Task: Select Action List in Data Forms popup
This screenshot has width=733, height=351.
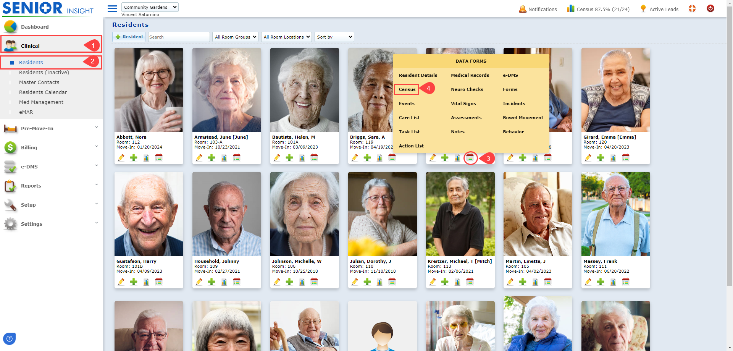Action: point(411,146)
